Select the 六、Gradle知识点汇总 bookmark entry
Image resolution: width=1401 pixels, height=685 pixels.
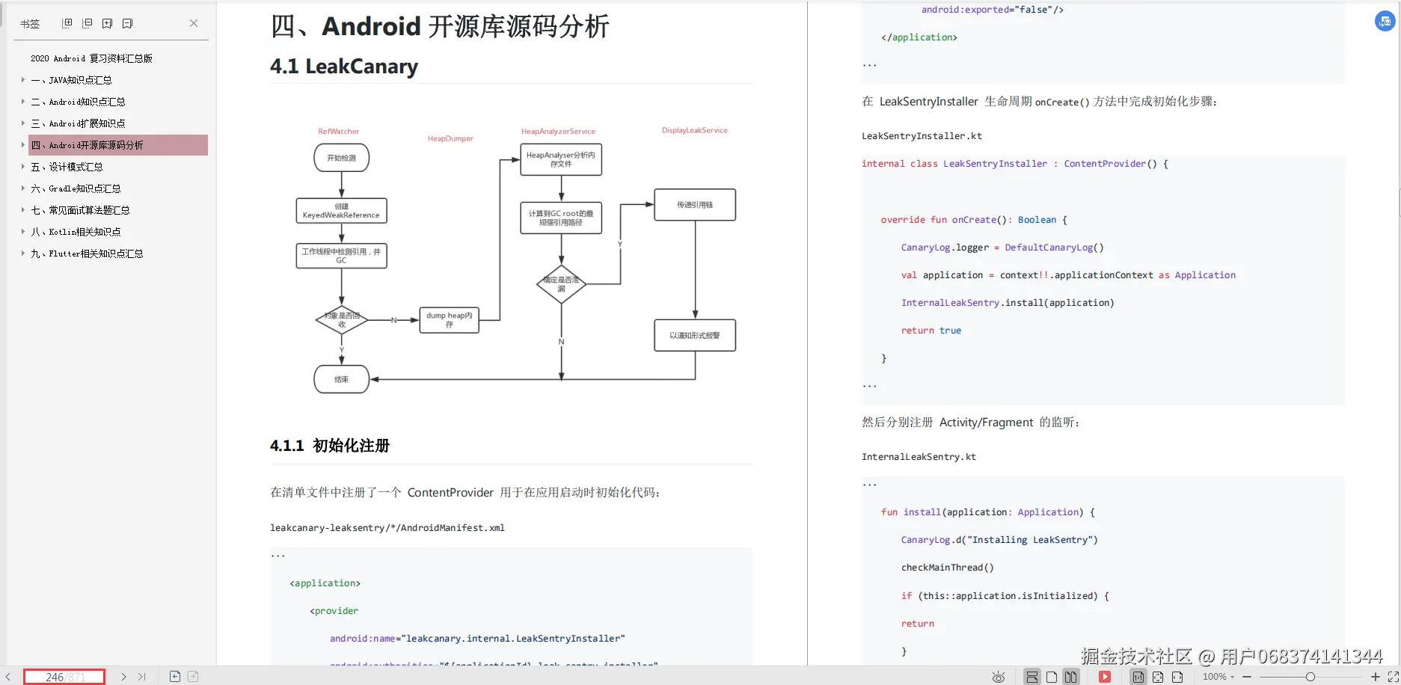click(x=76, y=188)
